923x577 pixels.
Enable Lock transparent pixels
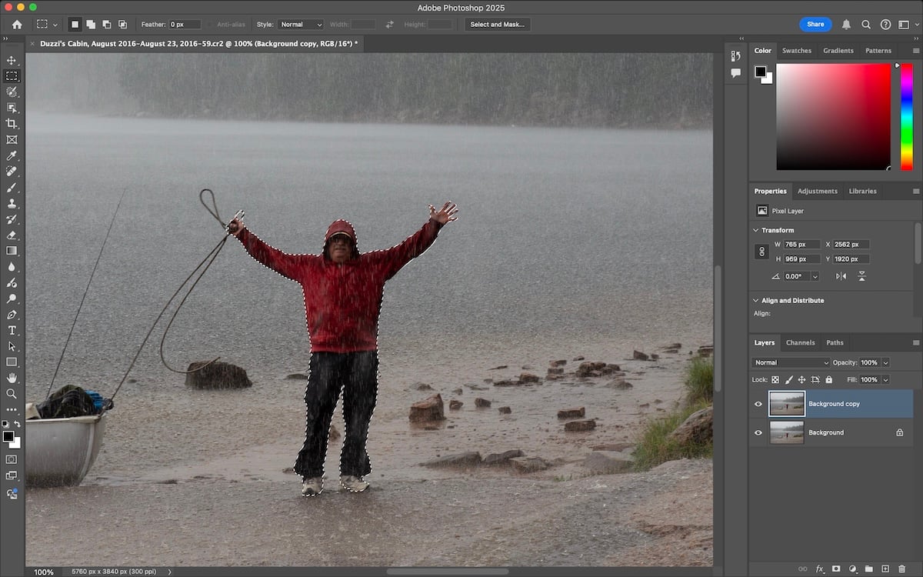pyautogui.click(x=775, y=379)
